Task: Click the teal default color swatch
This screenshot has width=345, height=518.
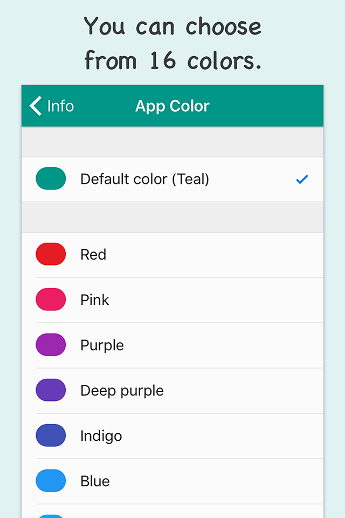Action: coord(51,179)
